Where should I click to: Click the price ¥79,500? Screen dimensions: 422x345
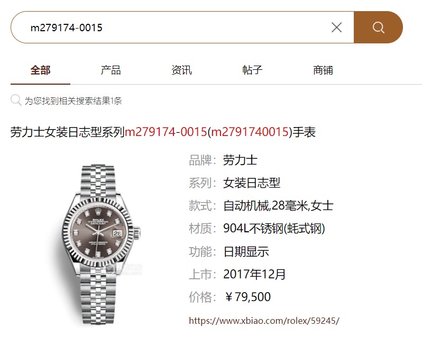pos(247,297)
